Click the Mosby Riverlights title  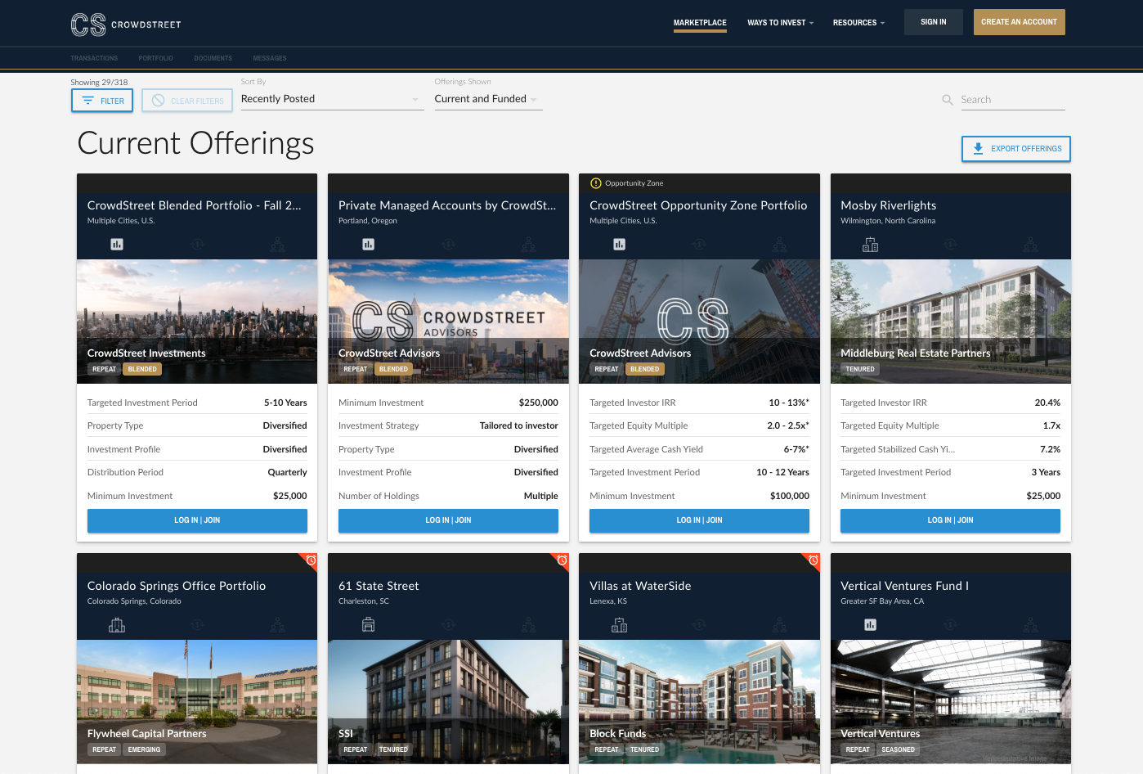click(888, 205)
